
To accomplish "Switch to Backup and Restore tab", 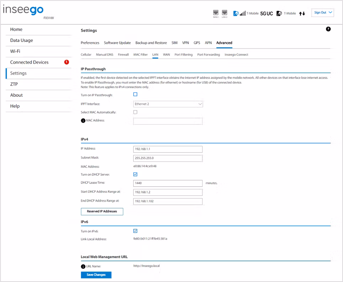I will [x=151, y=43].
